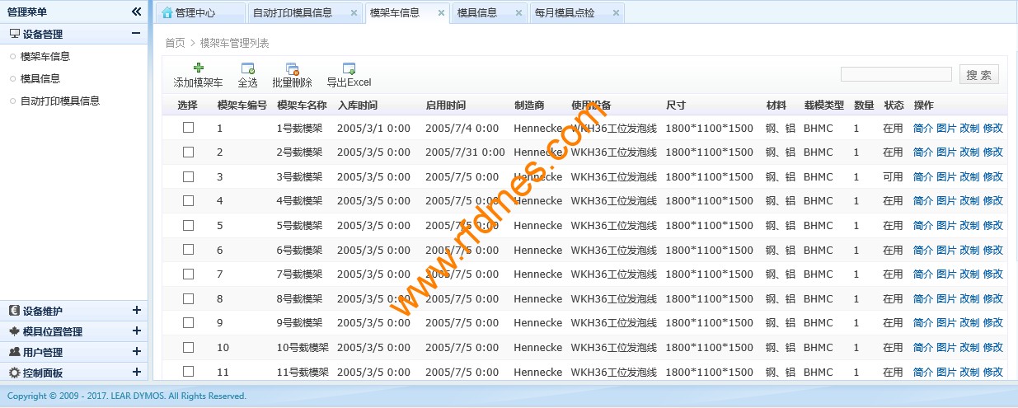Open the 每月模具点检 tab
Screen dimensions: 1018x408
pyautogui.click(x=576, y=13)
